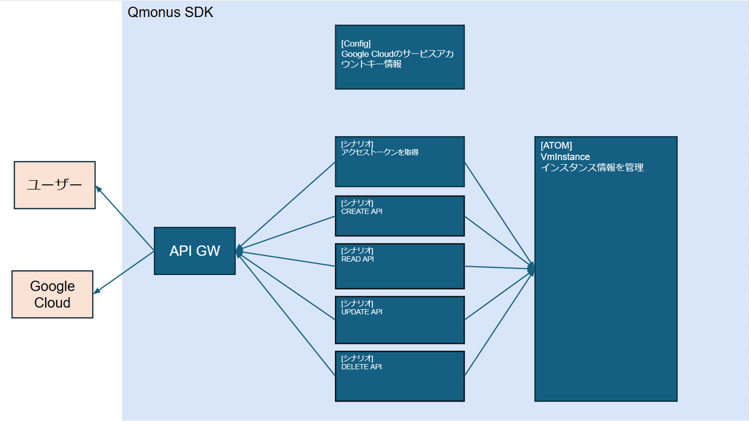
Task: Click the arrowhead pointing at ユーザー box
Action: point(99,189)
